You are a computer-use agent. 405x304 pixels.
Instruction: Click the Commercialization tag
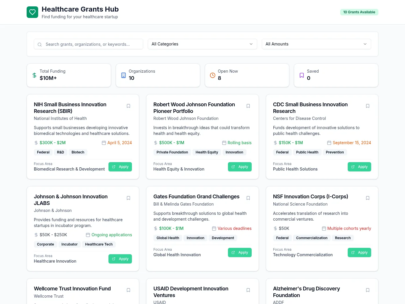pos(312,238)
